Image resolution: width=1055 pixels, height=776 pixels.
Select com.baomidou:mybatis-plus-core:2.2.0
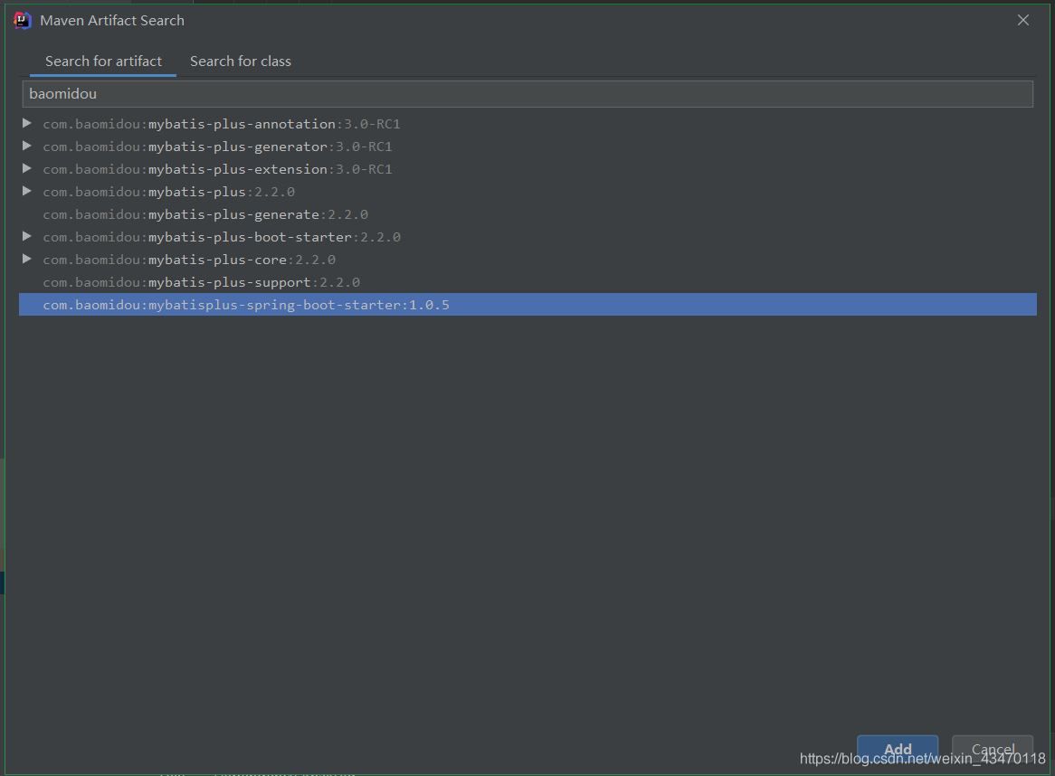click(189, 260)
